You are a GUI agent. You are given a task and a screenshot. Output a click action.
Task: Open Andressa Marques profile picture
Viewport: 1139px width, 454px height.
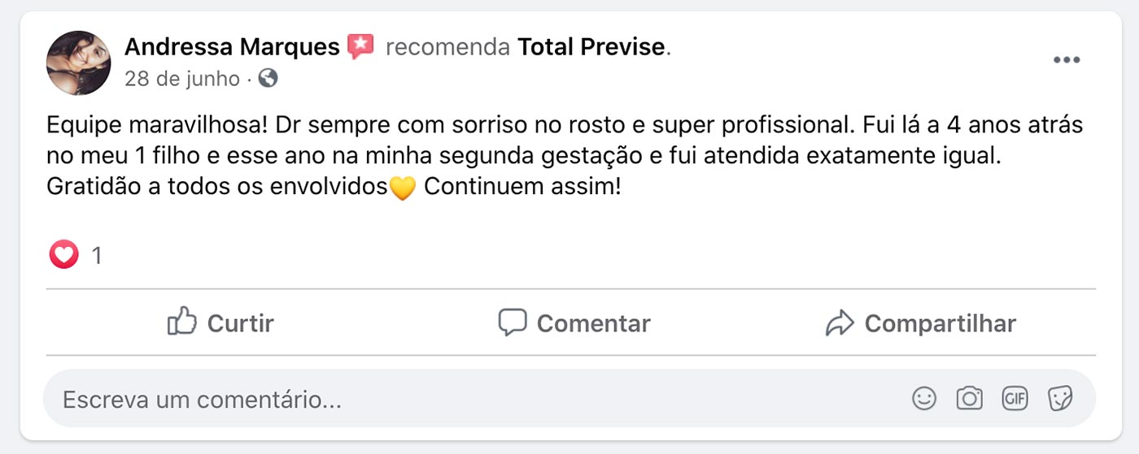78,63
